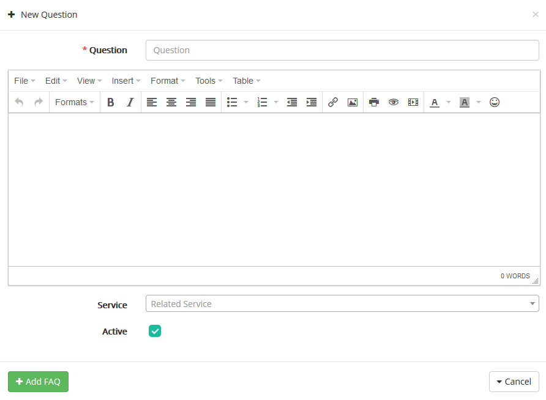This screenshot has height=400, width=546.
Task: Align text right
Action: coord(191,102)
